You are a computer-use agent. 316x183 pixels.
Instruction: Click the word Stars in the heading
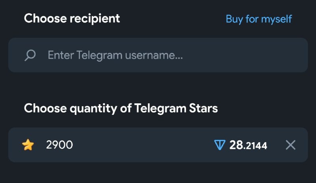(203, 108)
